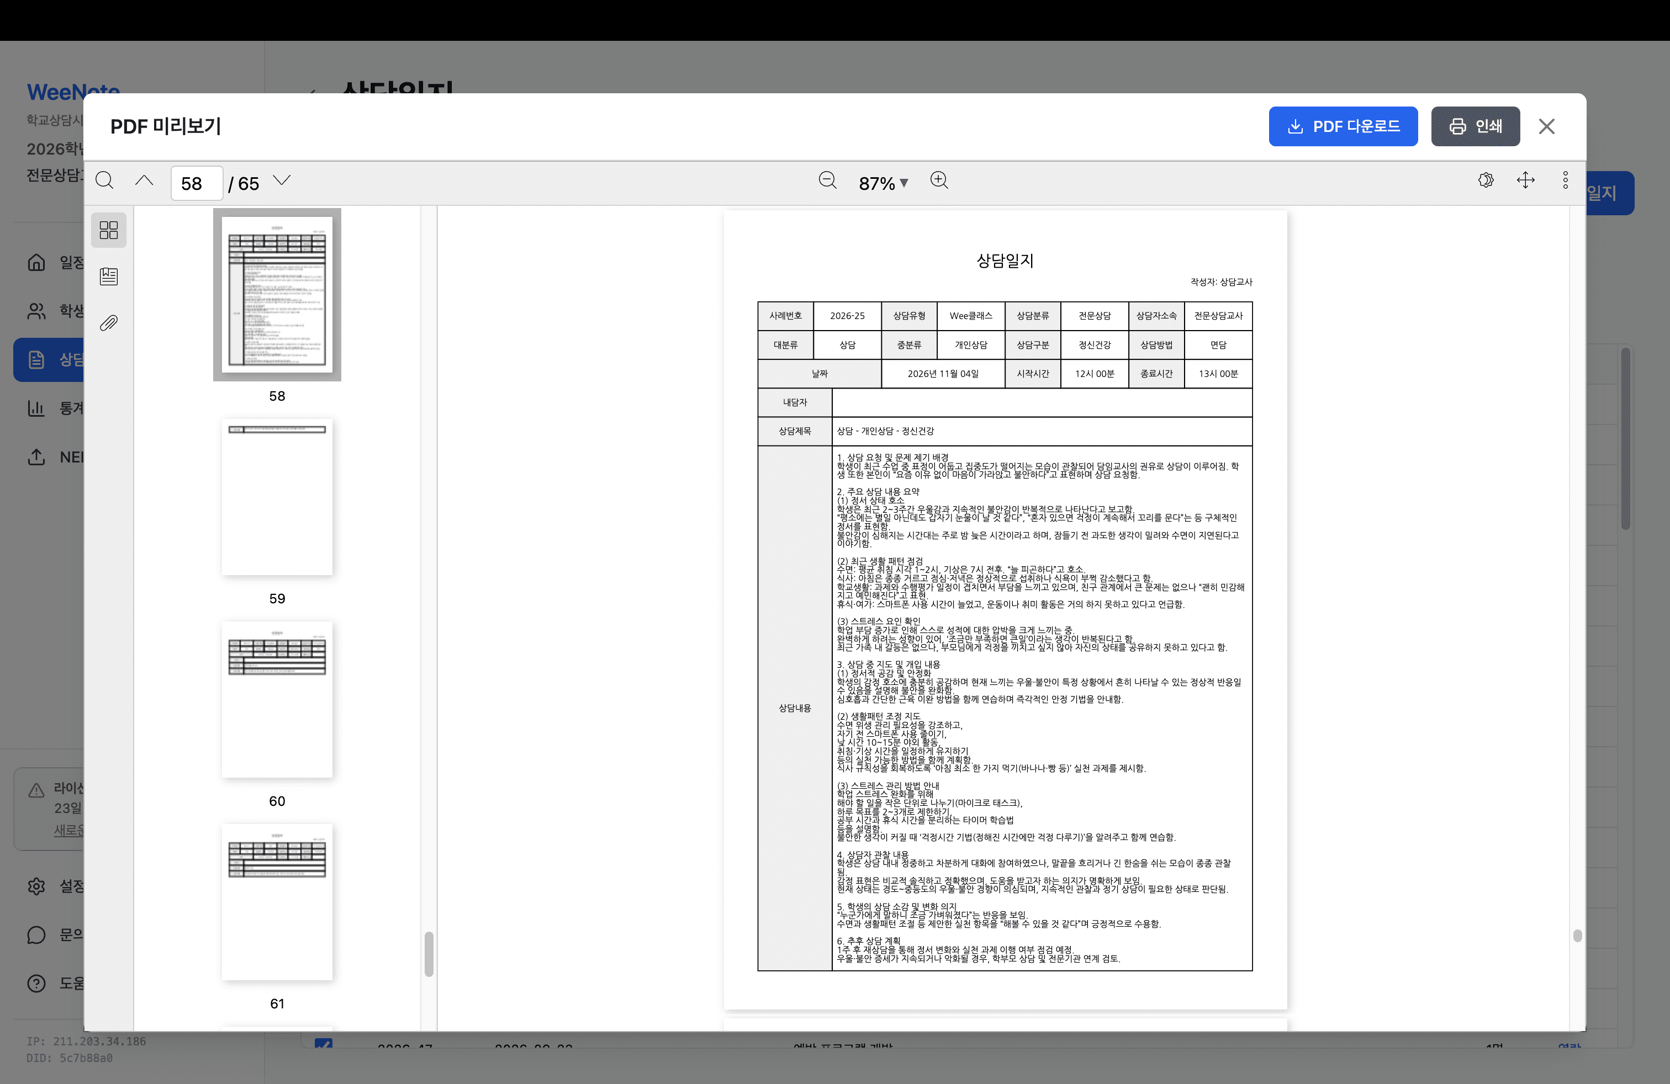Close the PDF 미리보기 dialog
The height and width of the screenshot is (1084, 1670).
(x=1546, y=126)
